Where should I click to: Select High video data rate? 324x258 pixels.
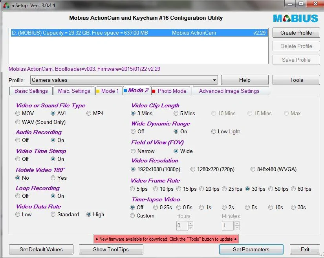point(95,215)
